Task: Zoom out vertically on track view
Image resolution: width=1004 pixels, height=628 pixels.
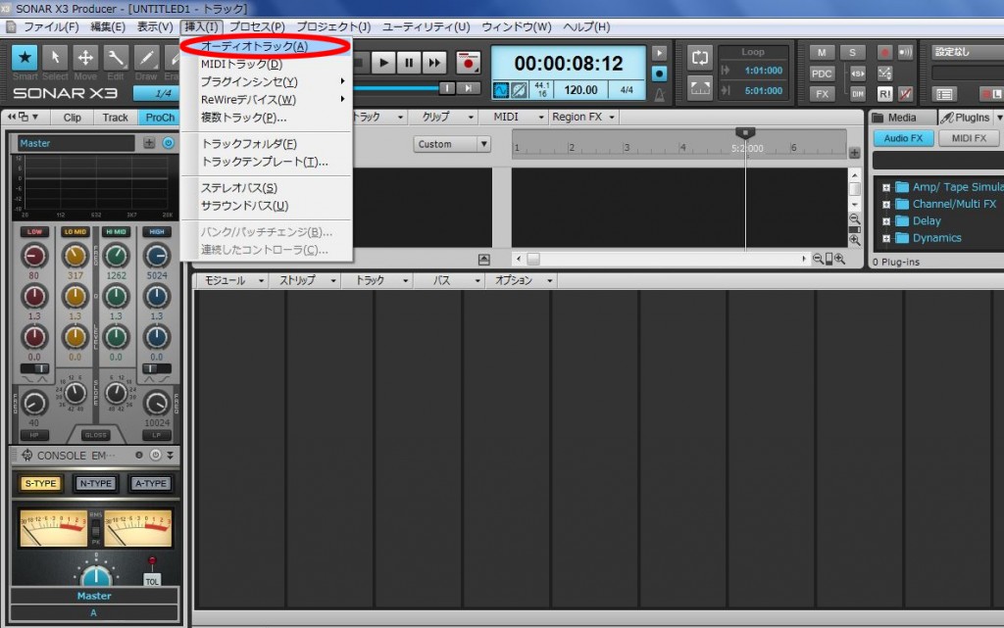Action: [x=854, y=218]
